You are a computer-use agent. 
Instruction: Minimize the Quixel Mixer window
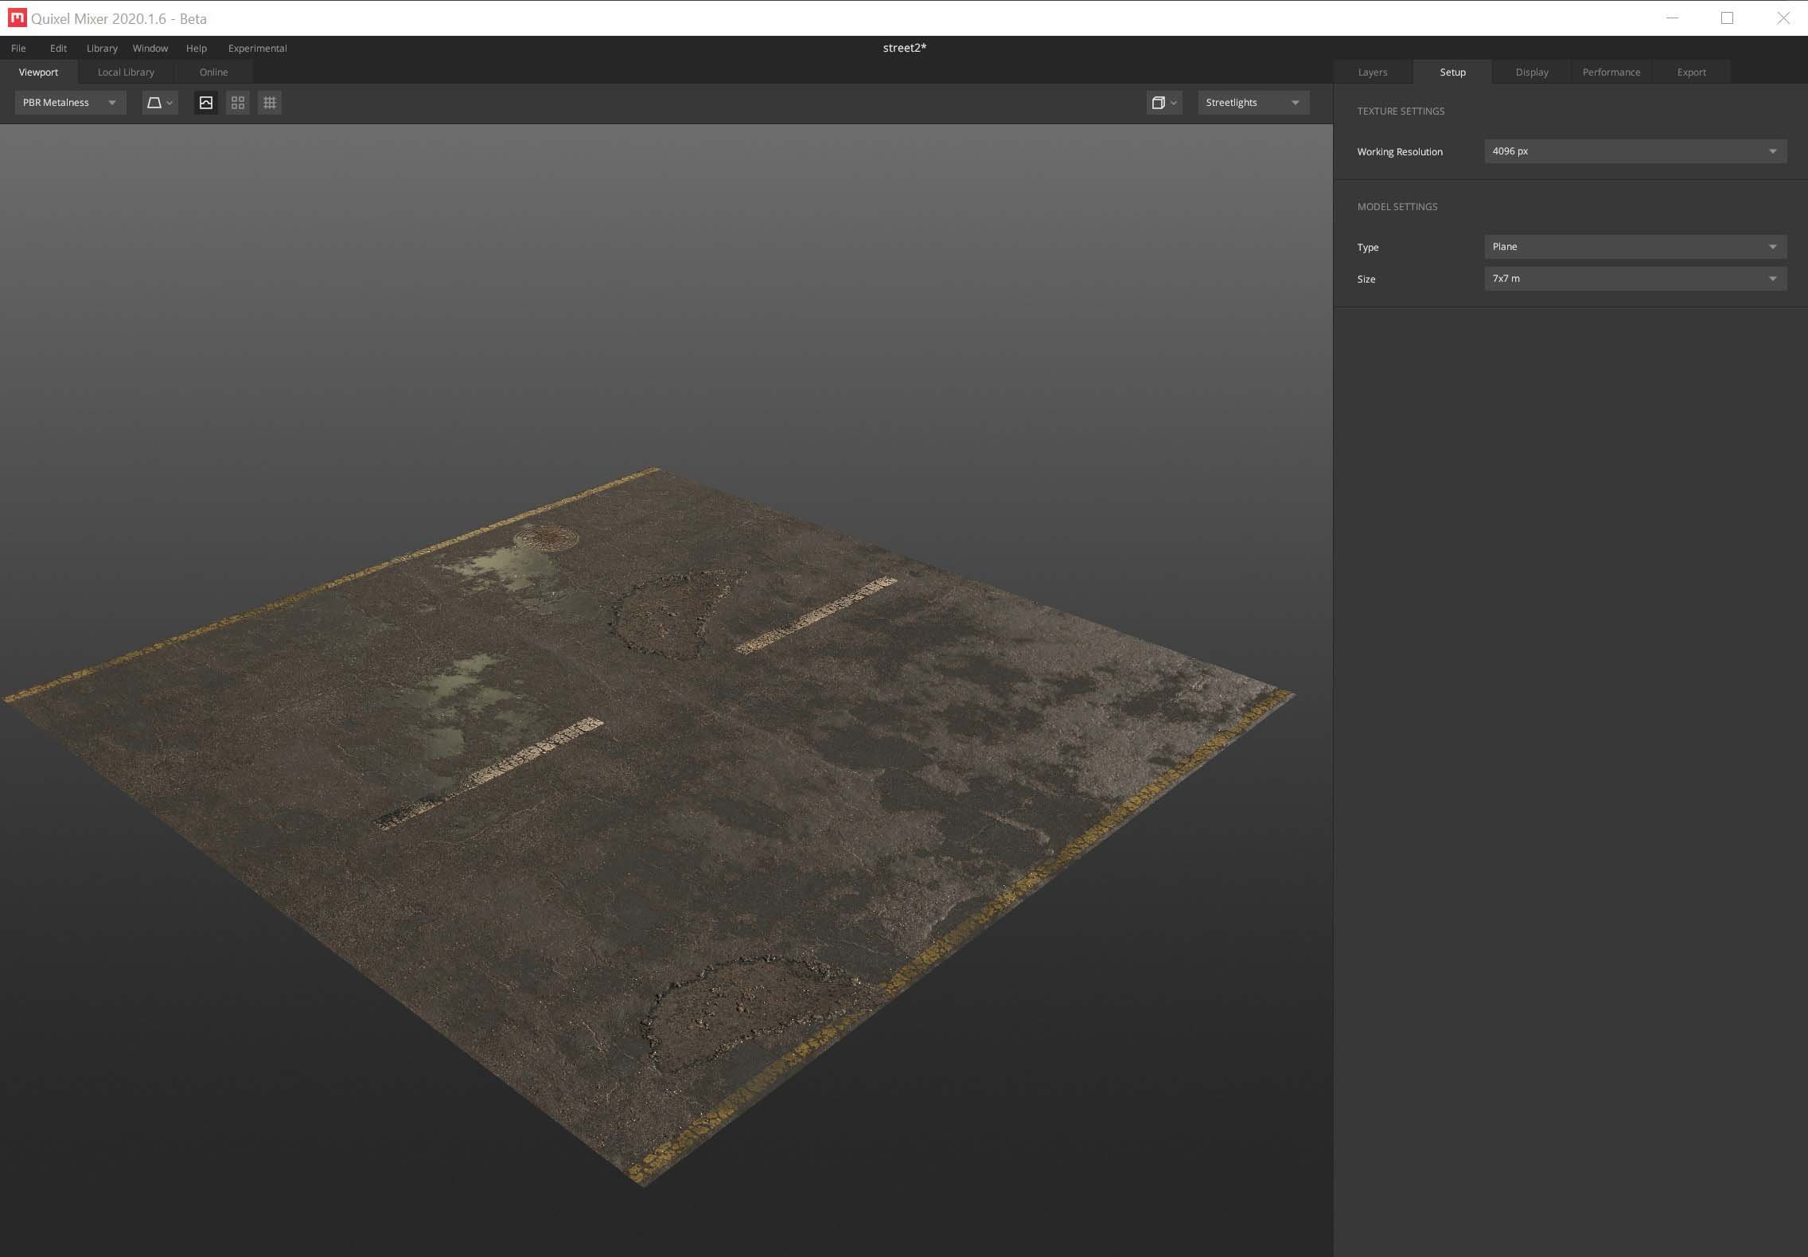coord(1672,18)
